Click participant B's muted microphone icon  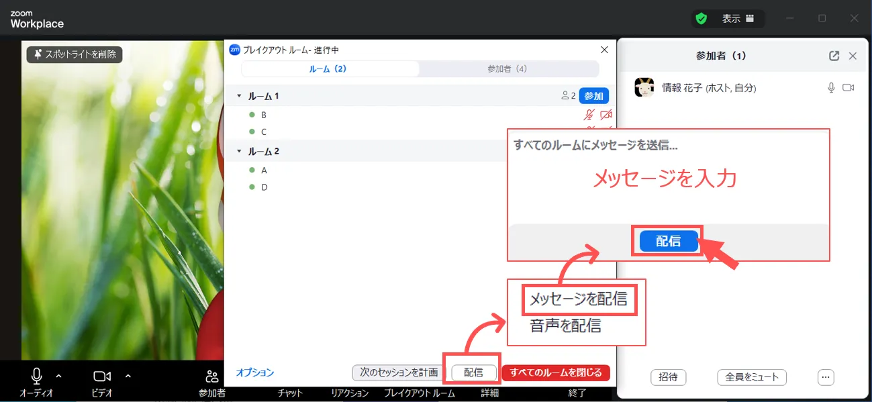coord(589,115)
